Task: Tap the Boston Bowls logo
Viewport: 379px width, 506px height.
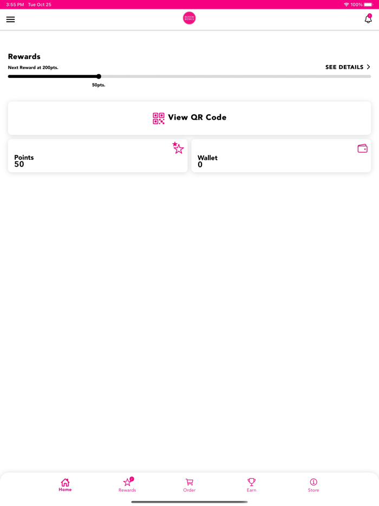Action: tap(189, 18)
